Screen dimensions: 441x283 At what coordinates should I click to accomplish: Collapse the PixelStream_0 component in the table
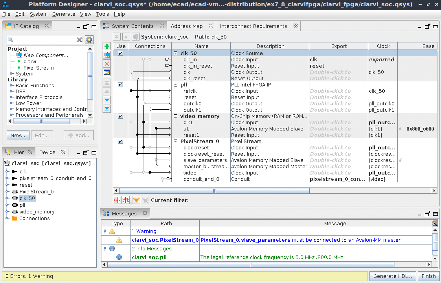176,141
